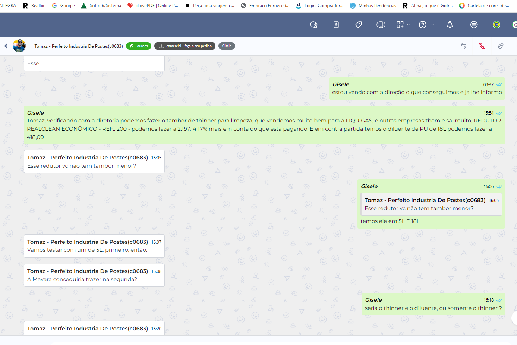Expand the apps grid dropdown
Image resolution: width=517 pixels, height=345 pixels.
tap(403, 25)
